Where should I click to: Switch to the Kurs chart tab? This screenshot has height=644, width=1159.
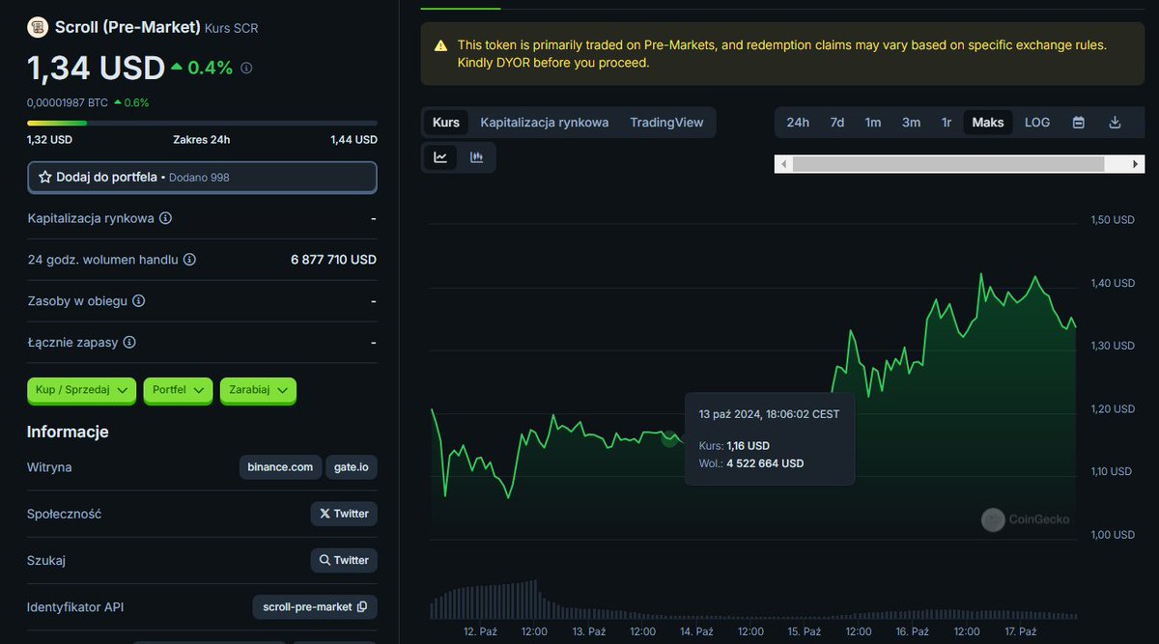(x=446, y=123)
